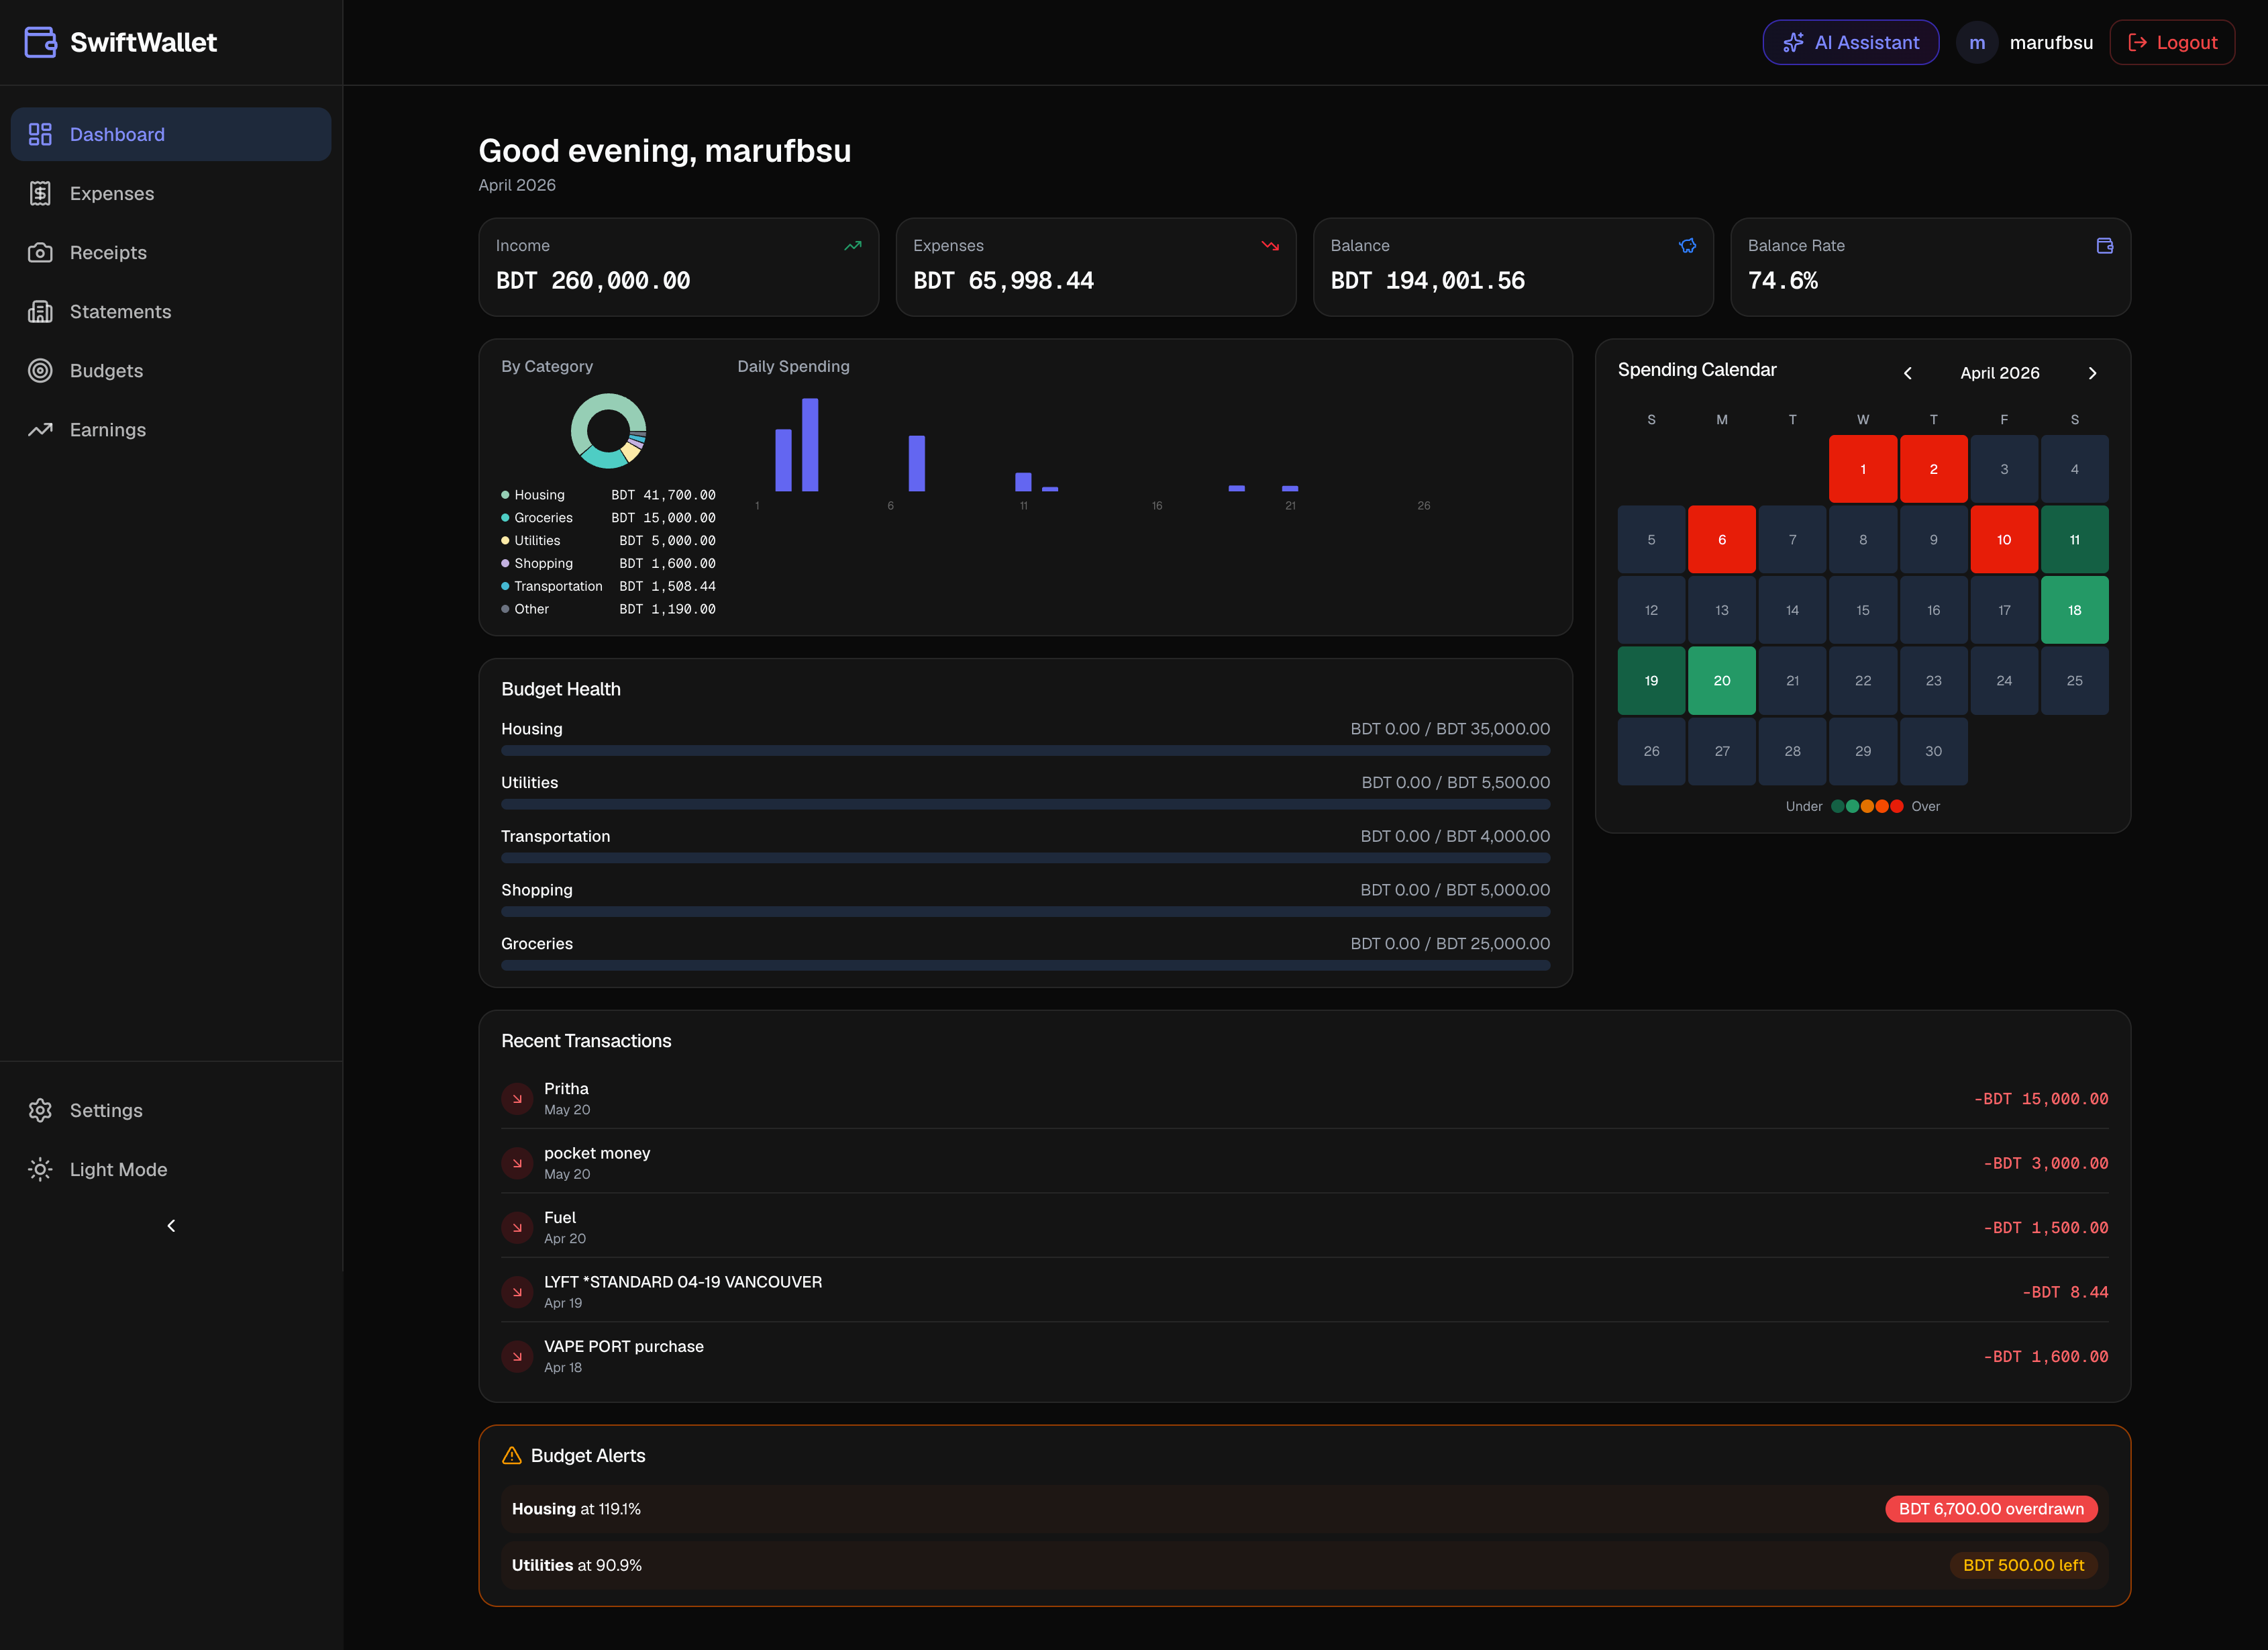Select April 20 in the Spending Calendar
This screenshot has width=2268, height=1650.
coord(1721,681)
